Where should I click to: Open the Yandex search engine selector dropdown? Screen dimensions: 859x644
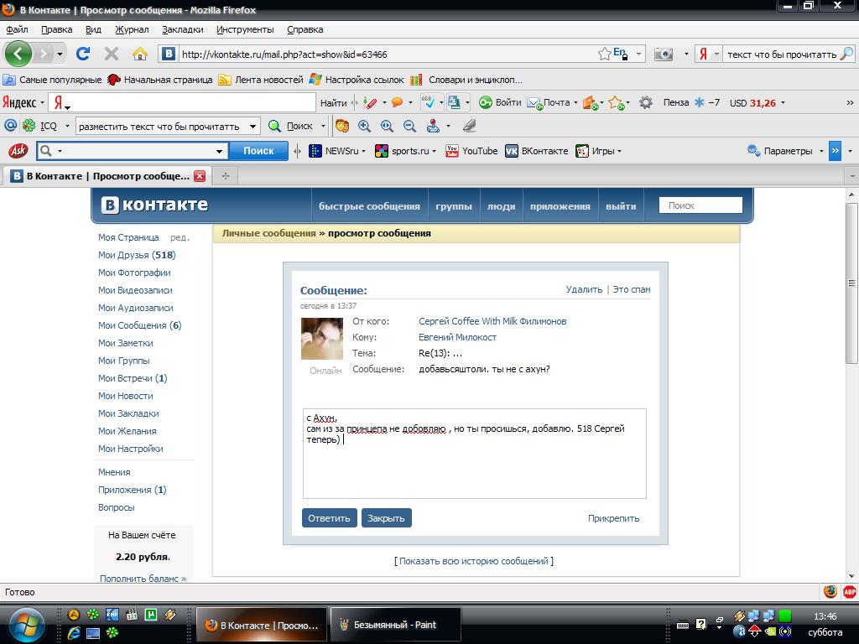click(716, 55)
